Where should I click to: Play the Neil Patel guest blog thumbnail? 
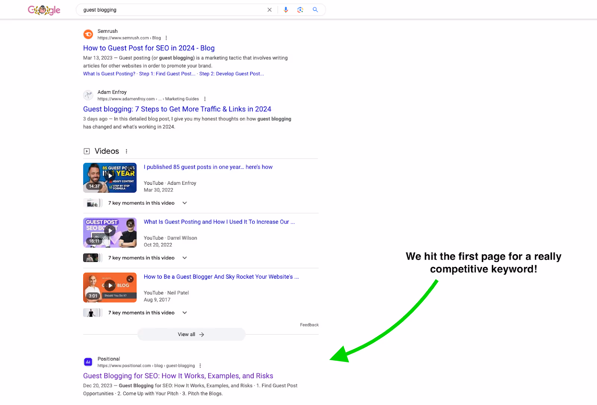[110, 287]
